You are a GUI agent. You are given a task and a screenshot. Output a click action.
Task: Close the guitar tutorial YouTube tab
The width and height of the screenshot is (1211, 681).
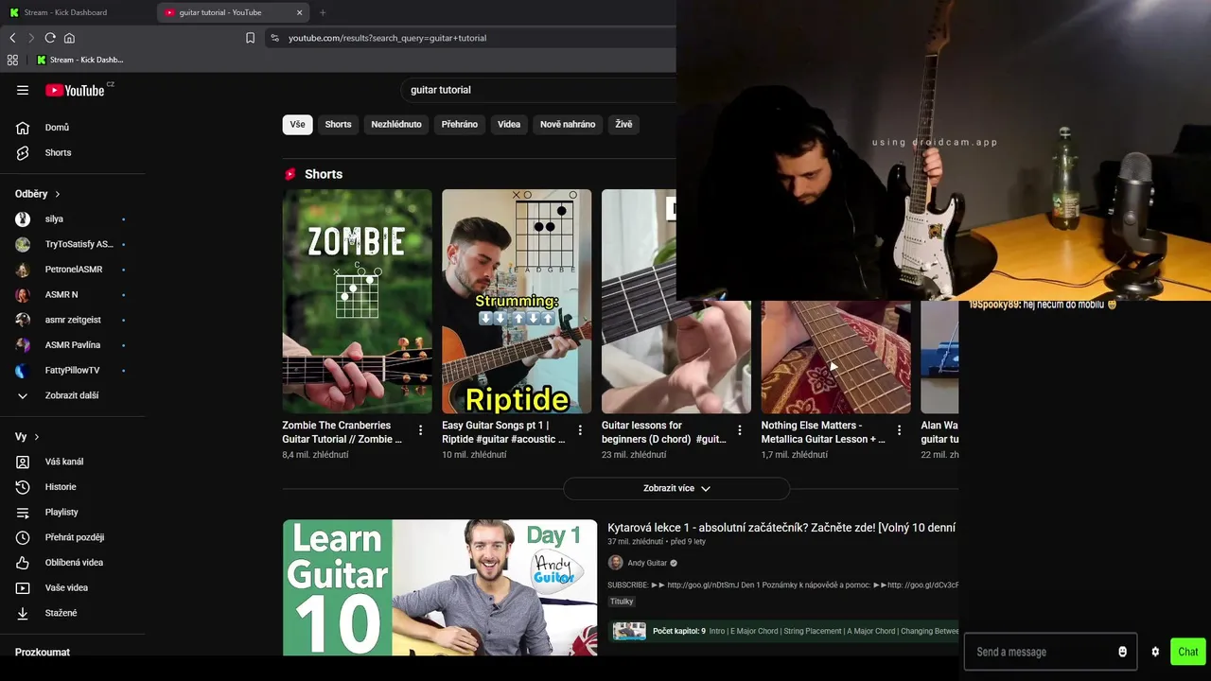pyautogui.click(x=300, y=12)
